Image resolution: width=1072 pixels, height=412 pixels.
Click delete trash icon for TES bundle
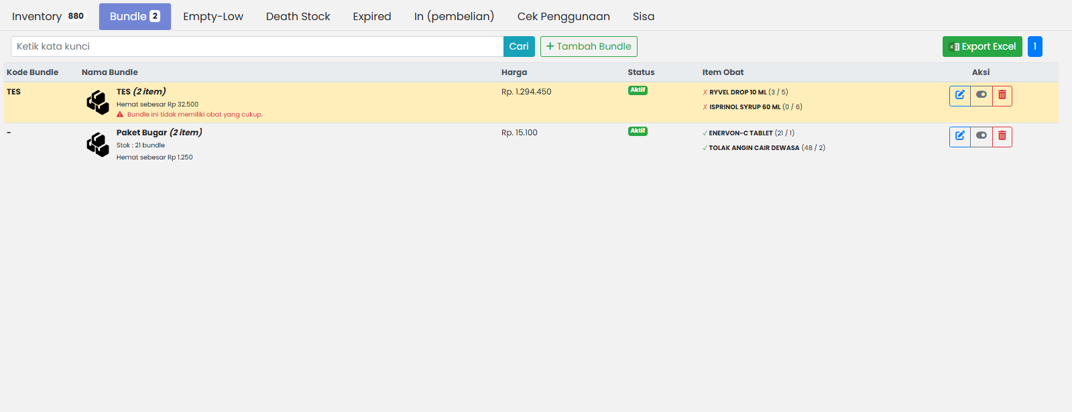point(1002,95)
